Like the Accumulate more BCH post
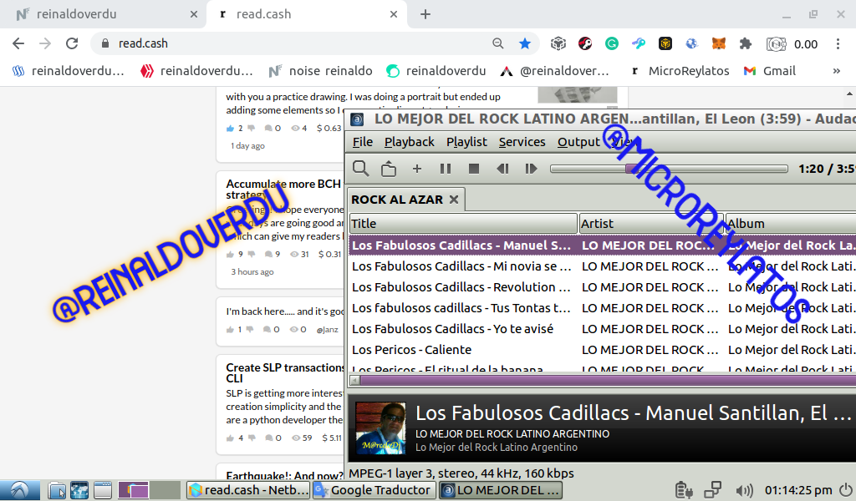Image resolution: width=856 pixels, height=501 pixels. pyautogui.click(x=230, y=254)
